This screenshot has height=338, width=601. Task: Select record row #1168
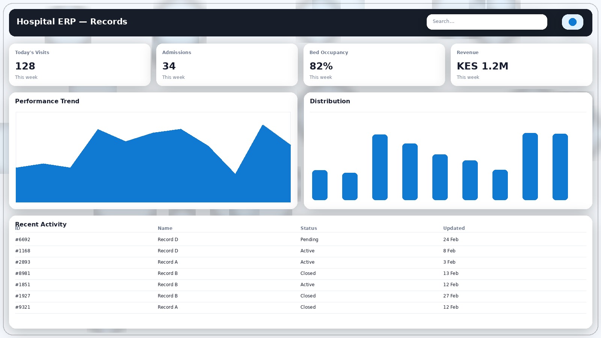click(23, 250)
